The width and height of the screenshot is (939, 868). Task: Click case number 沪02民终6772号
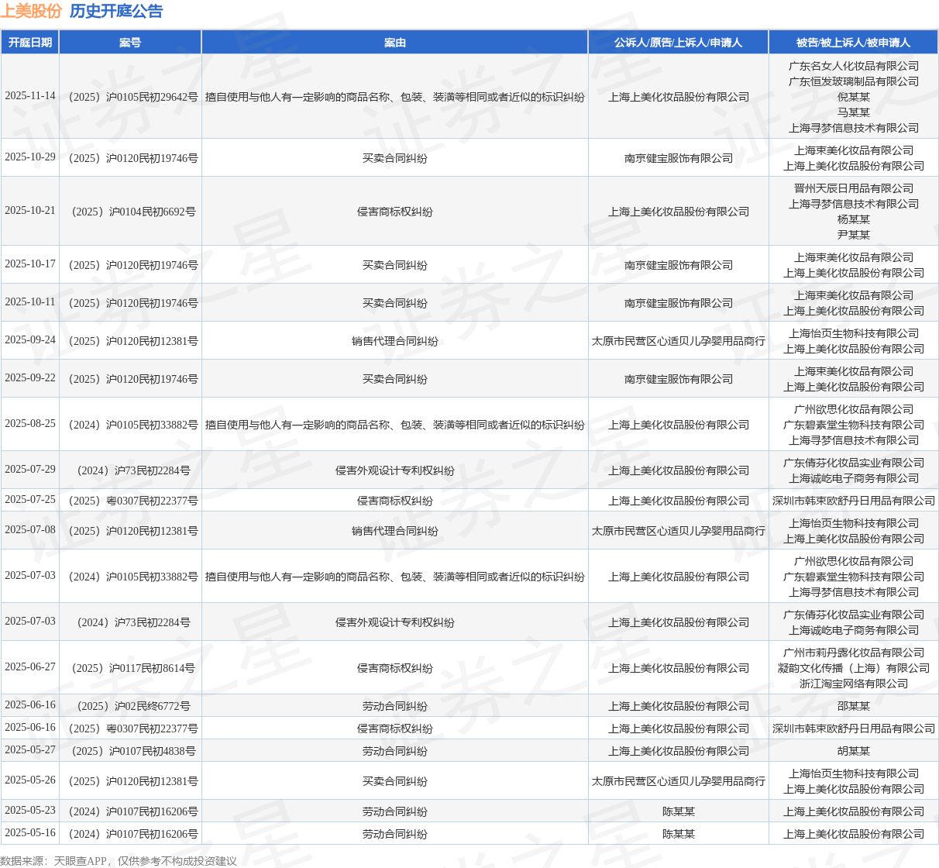(130, 706)
